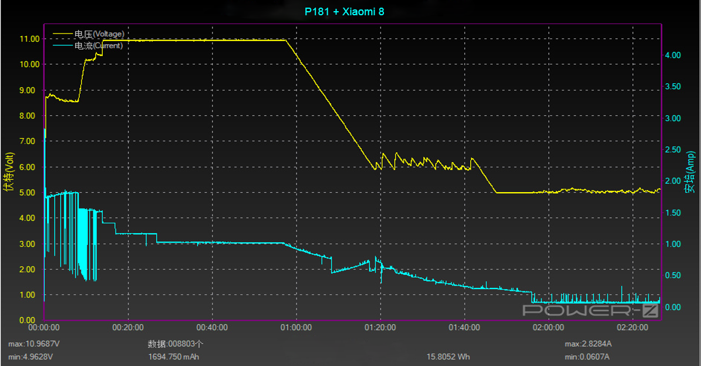Click the 2.00 voltage axis label on left
The image size is (701, 366).
click(27, 269)
